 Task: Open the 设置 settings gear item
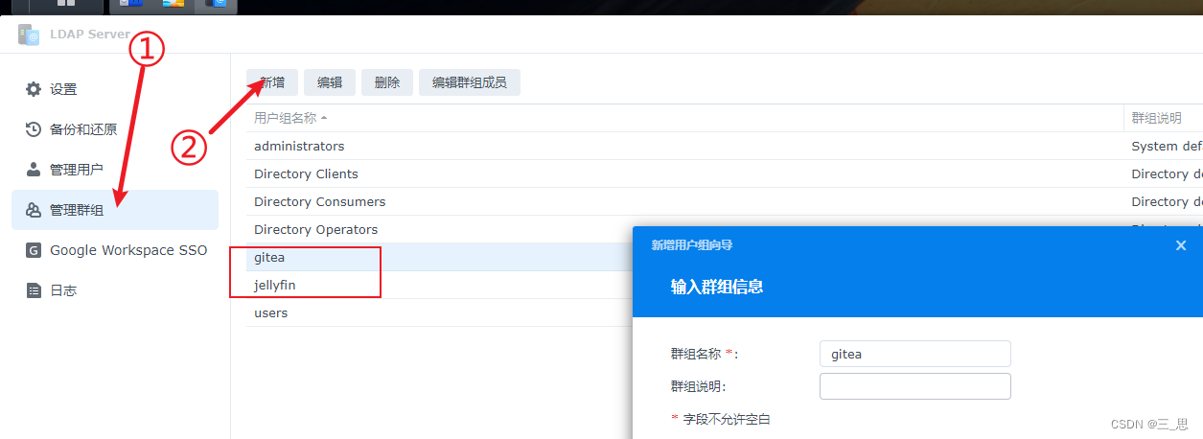tap(115, 89)
